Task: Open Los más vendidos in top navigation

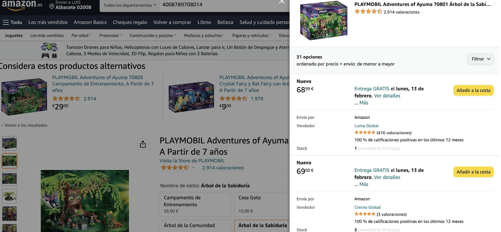Action: 48,22
